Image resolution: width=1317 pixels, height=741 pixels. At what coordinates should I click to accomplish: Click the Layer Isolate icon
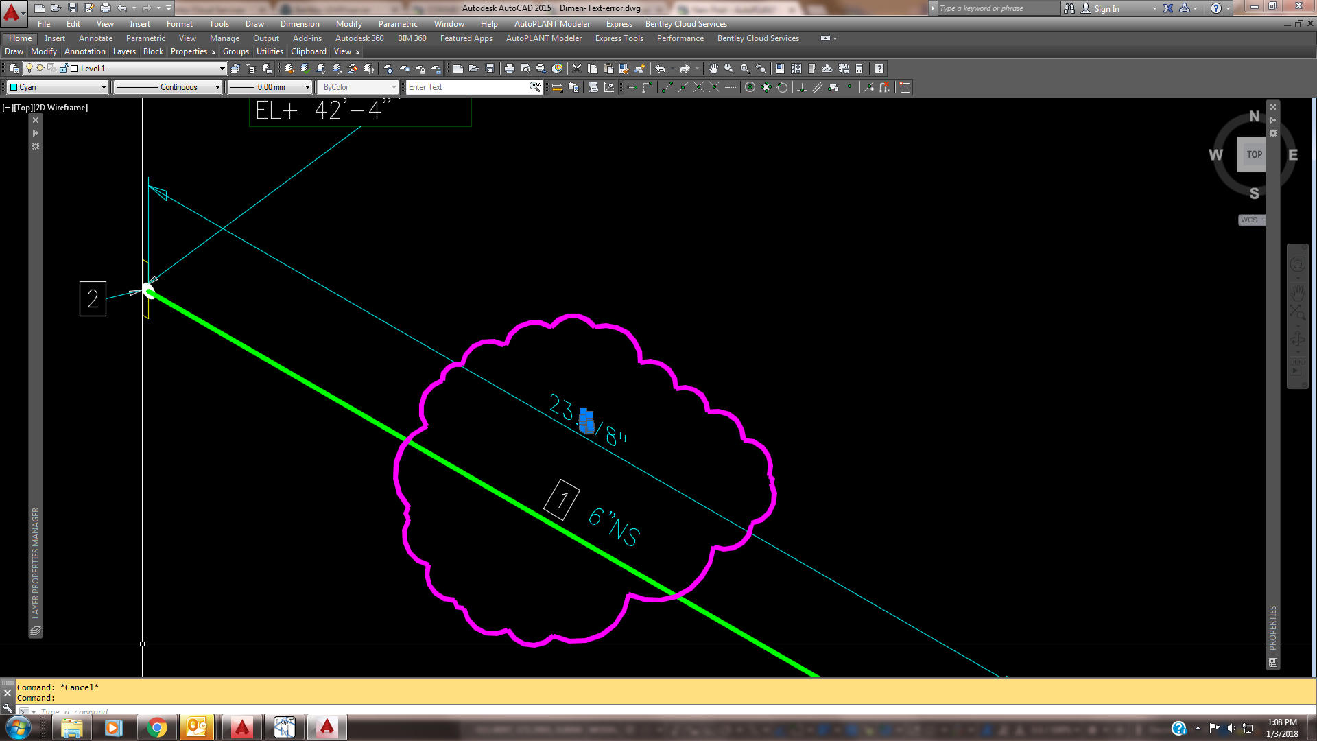click(x=320, y=69)
